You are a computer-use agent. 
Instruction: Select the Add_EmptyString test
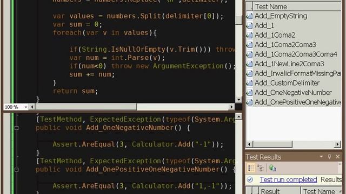click(281, 16)
